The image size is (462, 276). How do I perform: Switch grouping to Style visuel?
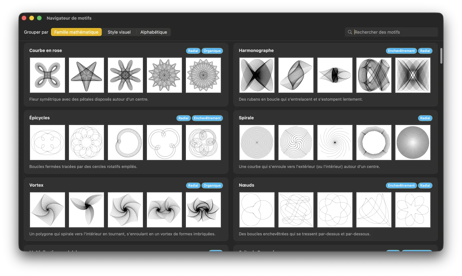tap(119, 32)
